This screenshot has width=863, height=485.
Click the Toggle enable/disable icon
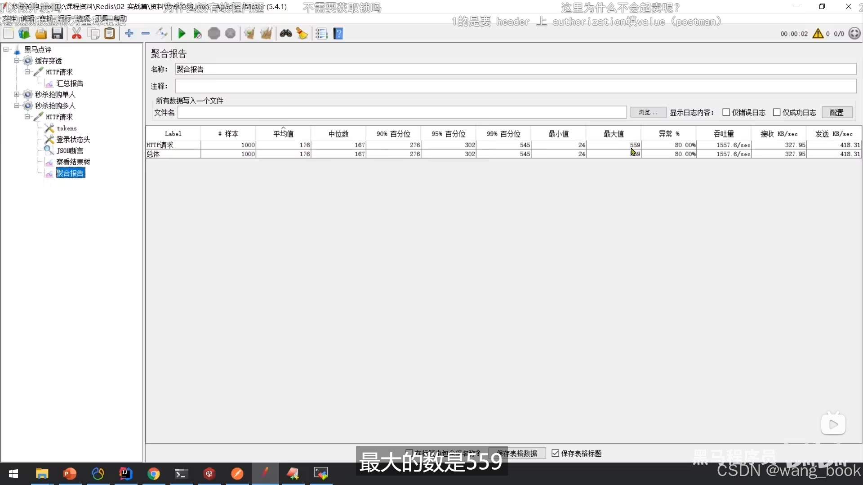[x=162, y=34]
